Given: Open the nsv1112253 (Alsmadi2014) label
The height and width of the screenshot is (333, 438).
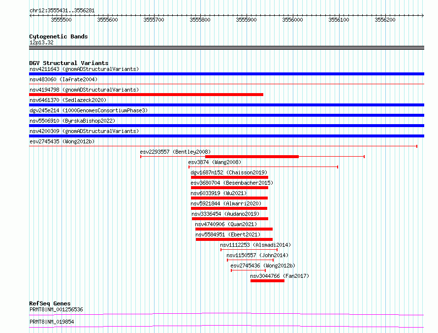Looking at the screenshot, I should point(255,245).
